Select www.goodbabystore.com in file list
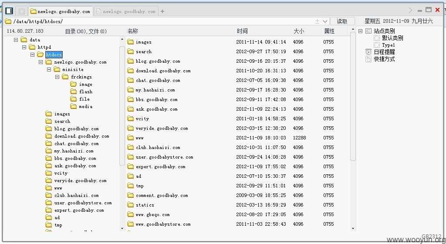This screenshot has height=244, width=446. point(163,224)
